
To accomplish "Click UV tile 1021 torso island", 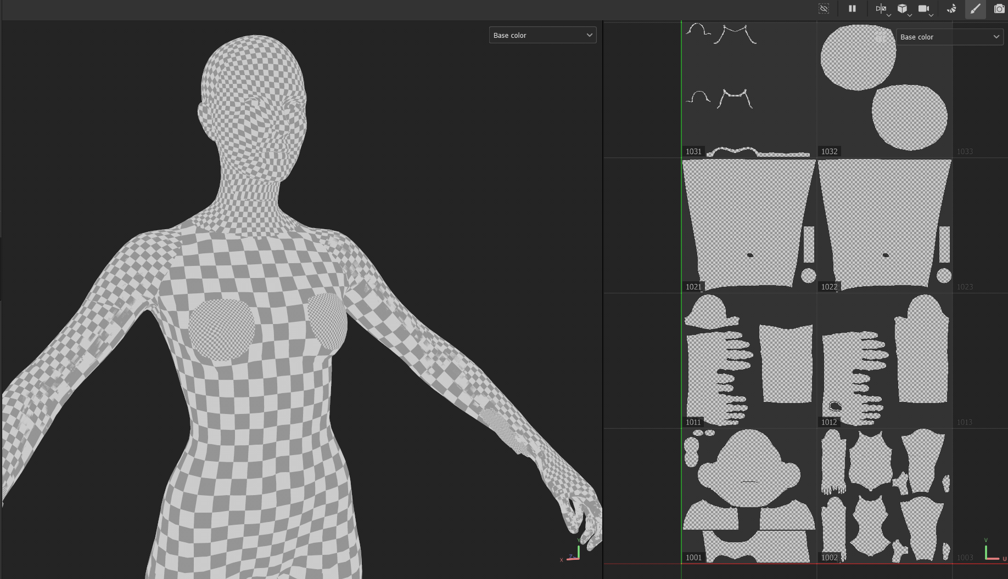I will pyautogui.click(x=746, y=219).
